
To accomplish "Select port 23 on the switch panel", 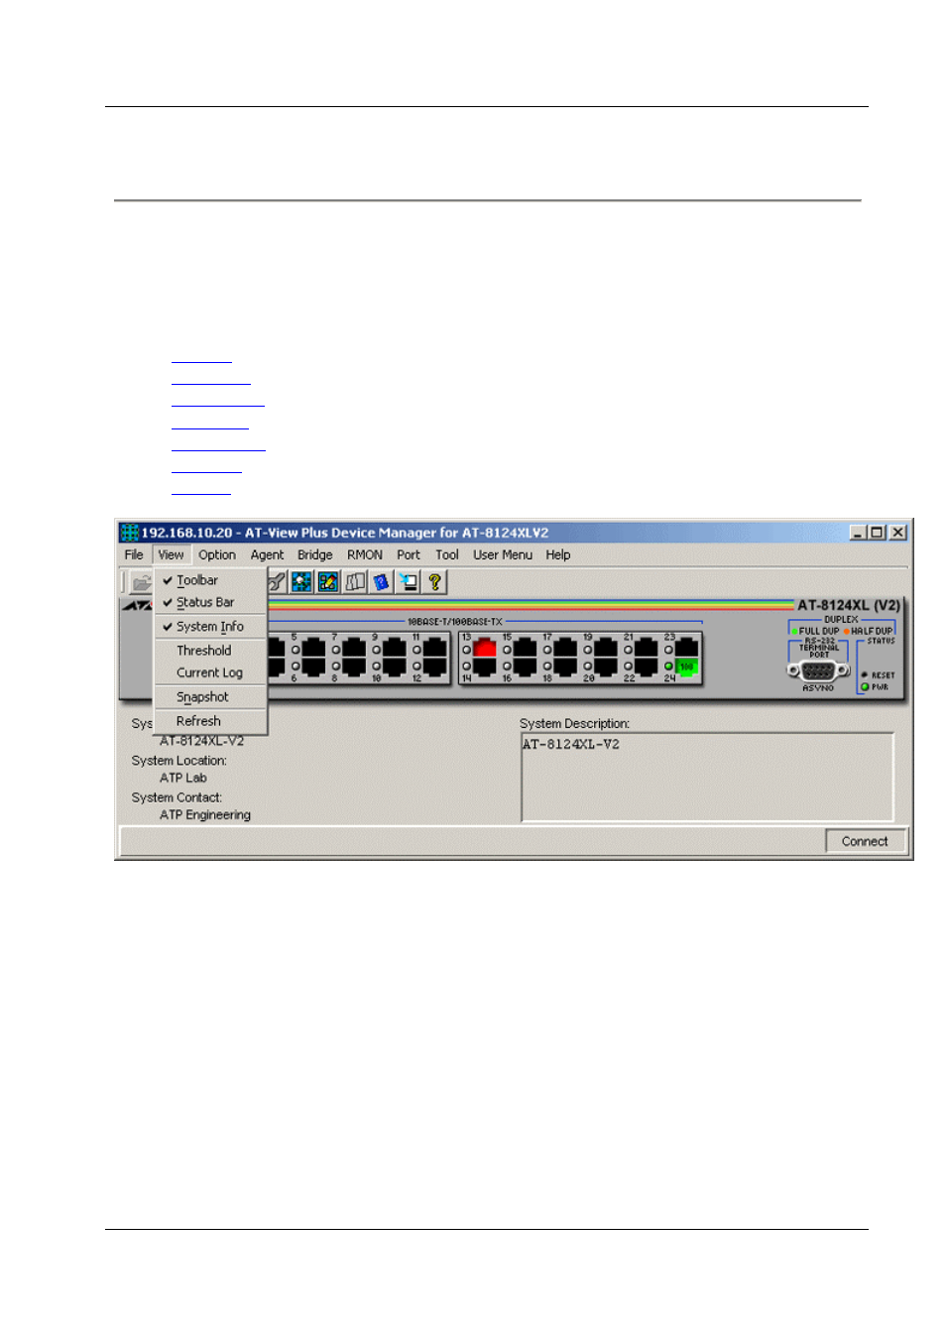I will [686, 648].
